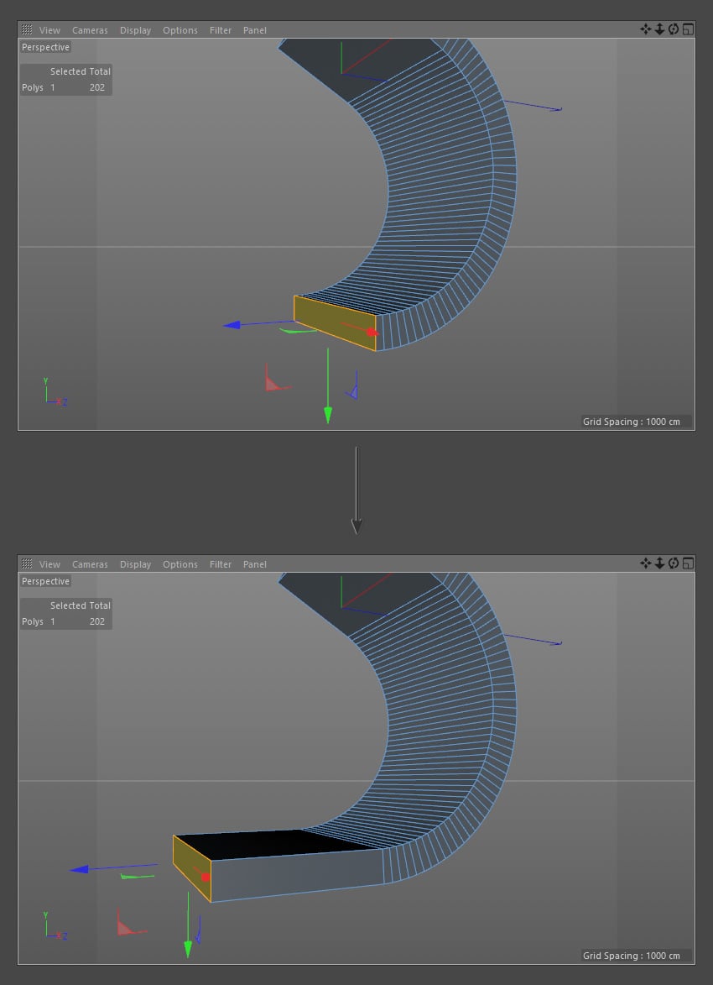Open the Options menu of the top viewport
Image resolution: width=713 pixels, height=985 pixels.
(x=180, y=29)
